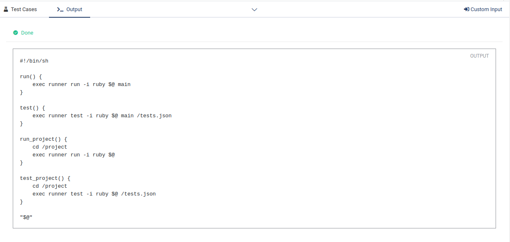This screenshot has width=510, height=242.
Task: Collapse the panel using the center chevron
Action: [x=254, y=9]
